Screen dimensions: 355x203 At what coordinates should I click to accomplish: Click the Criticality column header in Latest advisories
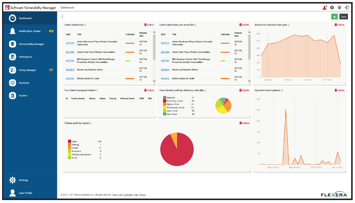130,34
